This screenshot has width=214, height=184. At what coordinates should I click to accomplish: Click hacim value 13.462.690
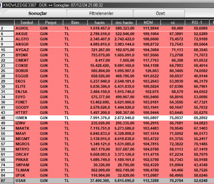pos(100,102)
